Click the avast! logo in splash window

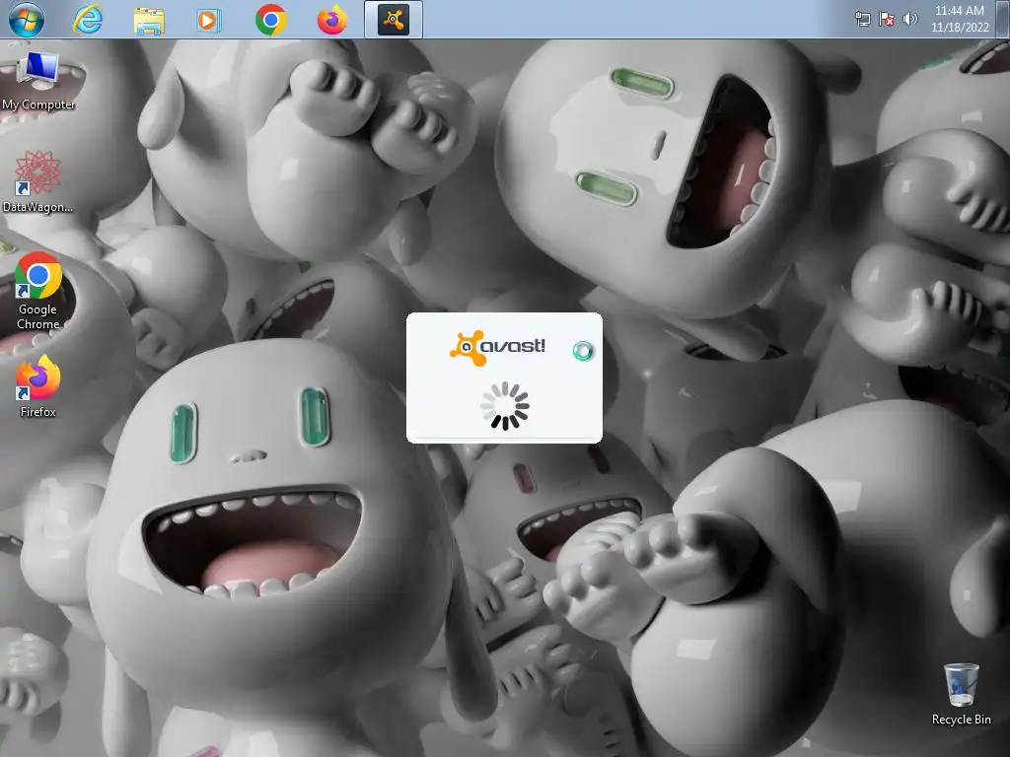[498, 348]
